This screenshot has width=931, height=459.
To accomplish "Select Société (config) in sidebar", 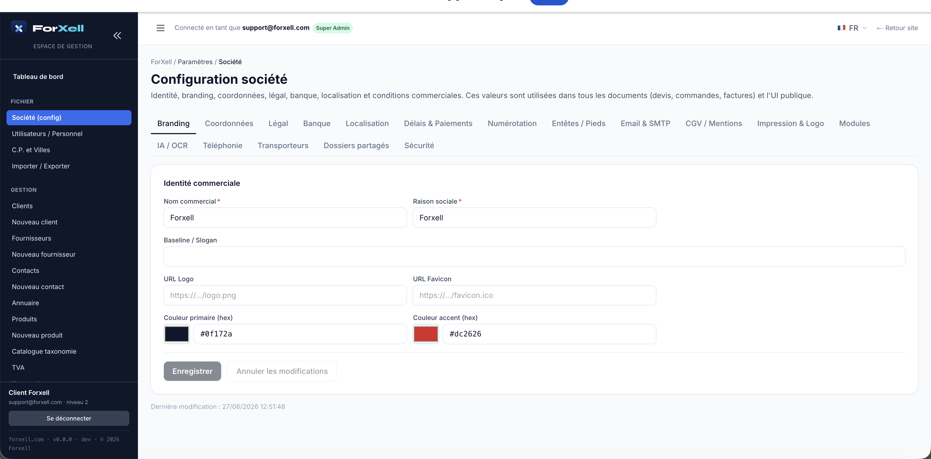I will (x=69, y=117).
